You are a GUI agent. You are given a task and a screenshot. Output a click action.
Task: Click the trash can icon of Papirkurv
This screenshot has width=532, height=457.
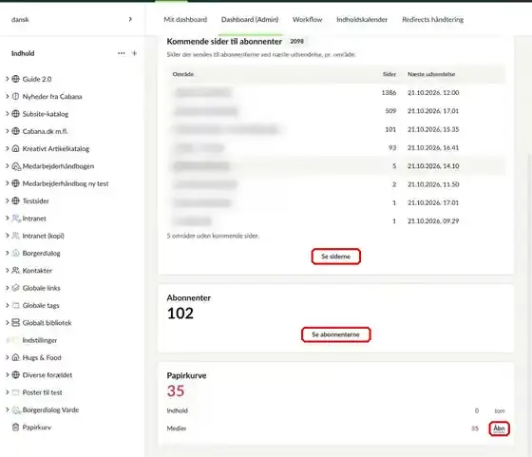pos(15,428)
